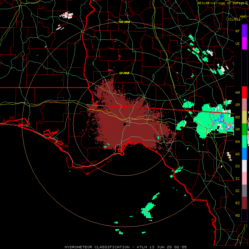Click the "HHC" product code text
This screenshot has width=249, height=249.
pos(243,17)
